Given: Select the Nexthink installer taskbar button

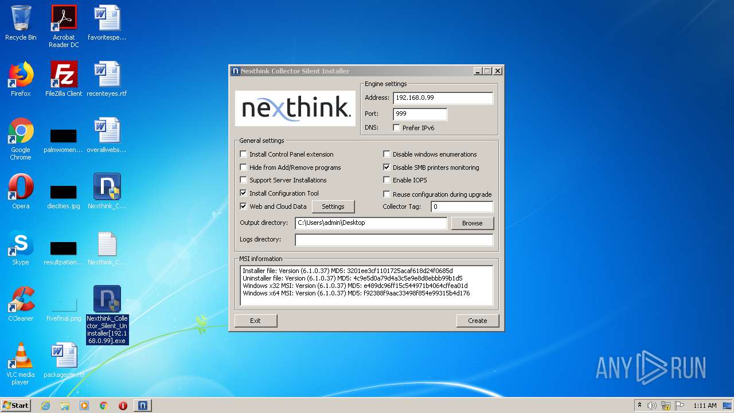Looking at the screenshot, I should tap(143, 406).
